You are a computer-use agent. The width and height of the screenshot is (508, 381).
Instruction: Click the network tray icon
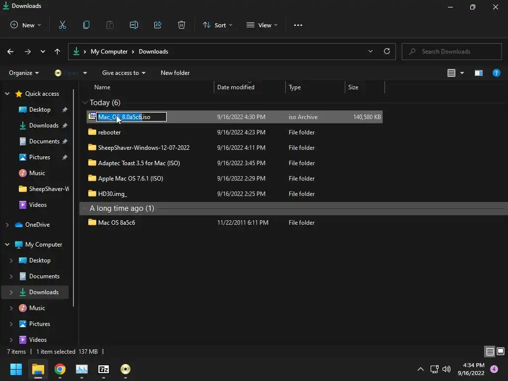[x=434, y=369]
